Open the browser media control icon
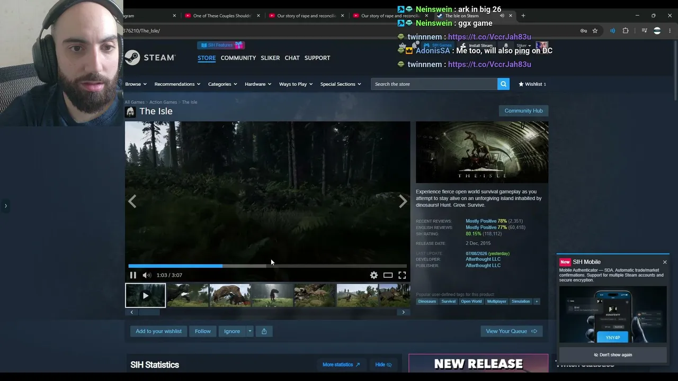 click(x=644, y=31)
